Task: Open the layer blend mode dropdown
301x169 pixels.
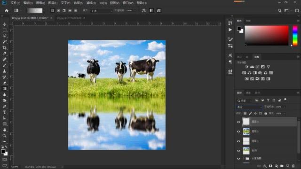Action: point(249,107)
